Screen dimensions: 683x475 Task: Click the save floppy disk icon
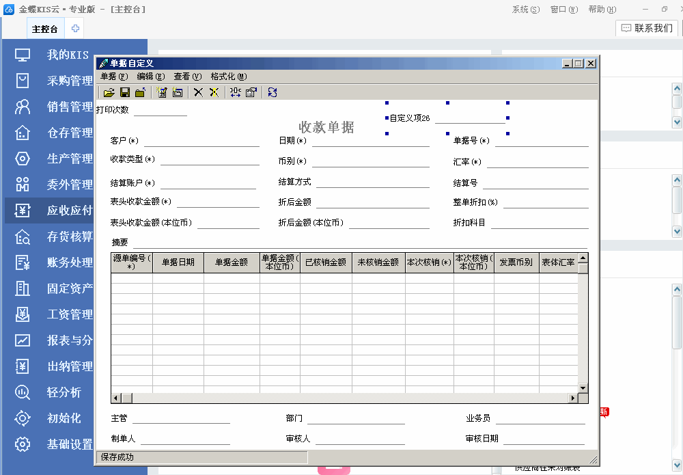point(125,92)
